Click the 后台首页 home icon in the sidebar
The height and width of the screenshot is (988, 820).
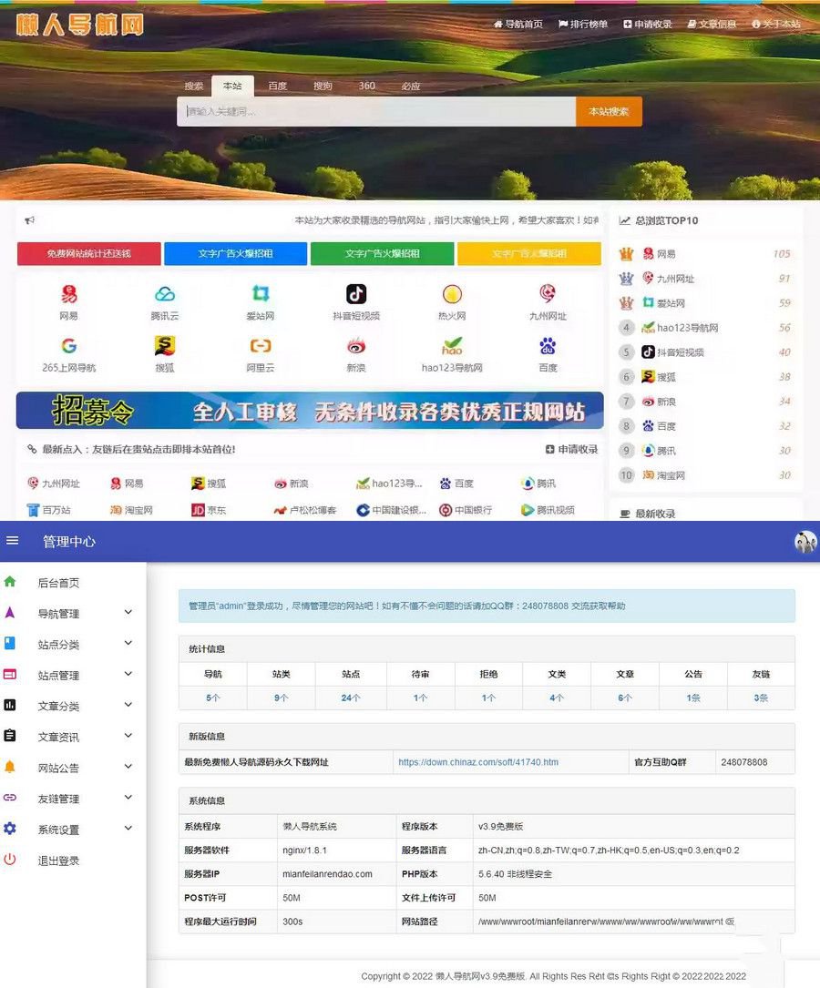point(12,581)
